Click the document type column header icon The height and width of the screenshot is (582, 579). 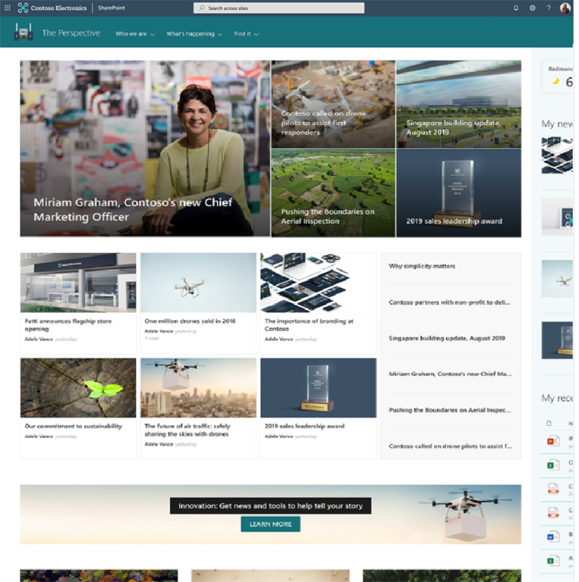point(549,423)
